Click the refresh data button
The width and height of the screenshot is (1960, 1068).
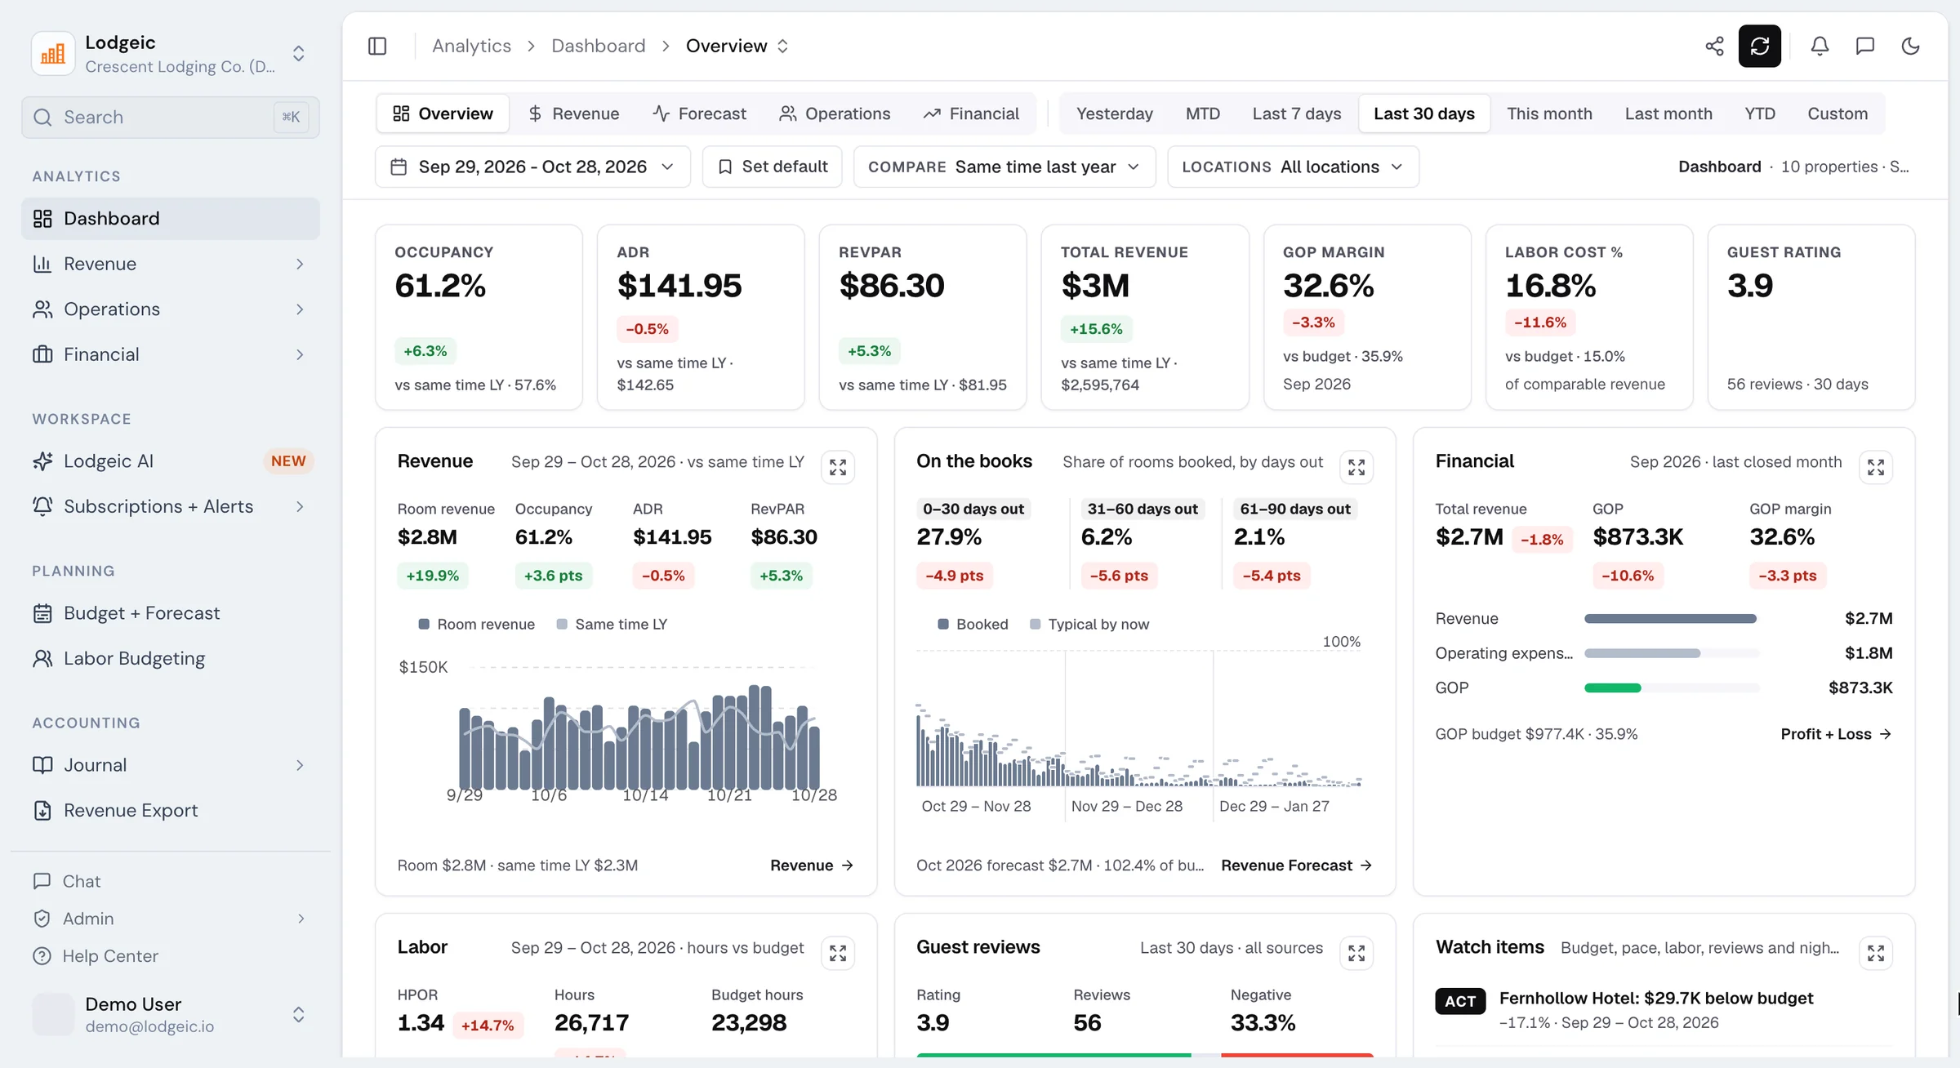pos(1760,46)
